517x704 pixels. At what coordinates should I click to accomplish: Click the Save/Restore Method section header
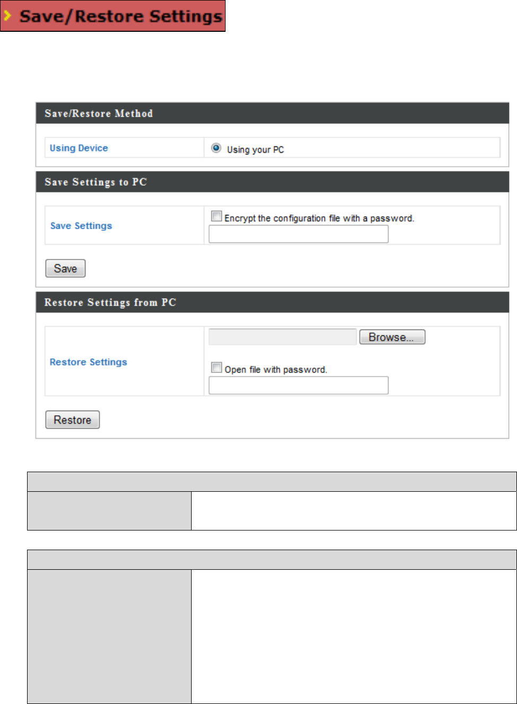pyautogui.click(x=99, y=114)
